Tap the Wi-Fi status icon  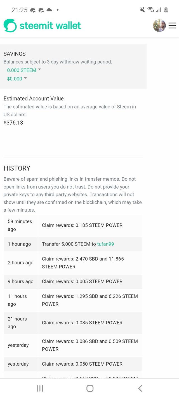click(151, 10)
